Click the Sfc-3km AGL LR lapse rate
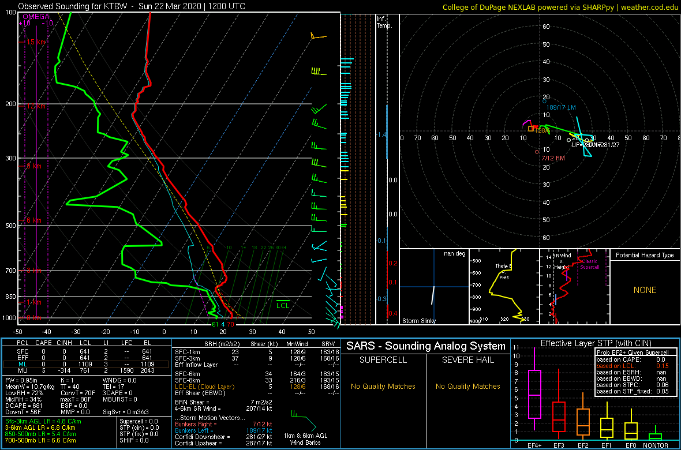This screenshot has width=681, height=450. (43, 421)
